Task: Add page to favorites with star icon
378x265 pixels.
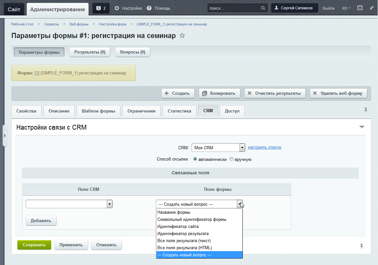Action: (x=182, y=36)
